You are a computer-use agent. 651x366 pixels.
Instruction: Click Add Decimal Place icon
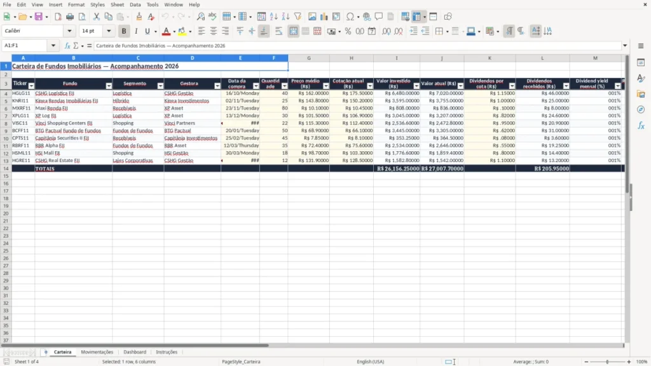point(386,31)
